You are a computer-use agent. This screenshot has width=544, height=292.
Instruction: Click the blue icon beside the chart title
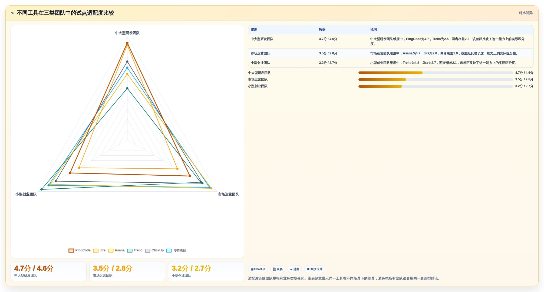pyautogui.click(x=12, y=13)
